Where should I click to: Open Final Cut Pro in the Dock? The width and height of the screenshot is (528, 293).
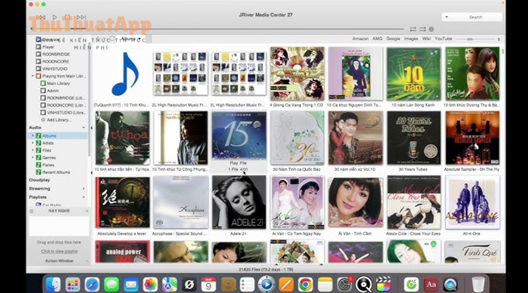[383, 285]
